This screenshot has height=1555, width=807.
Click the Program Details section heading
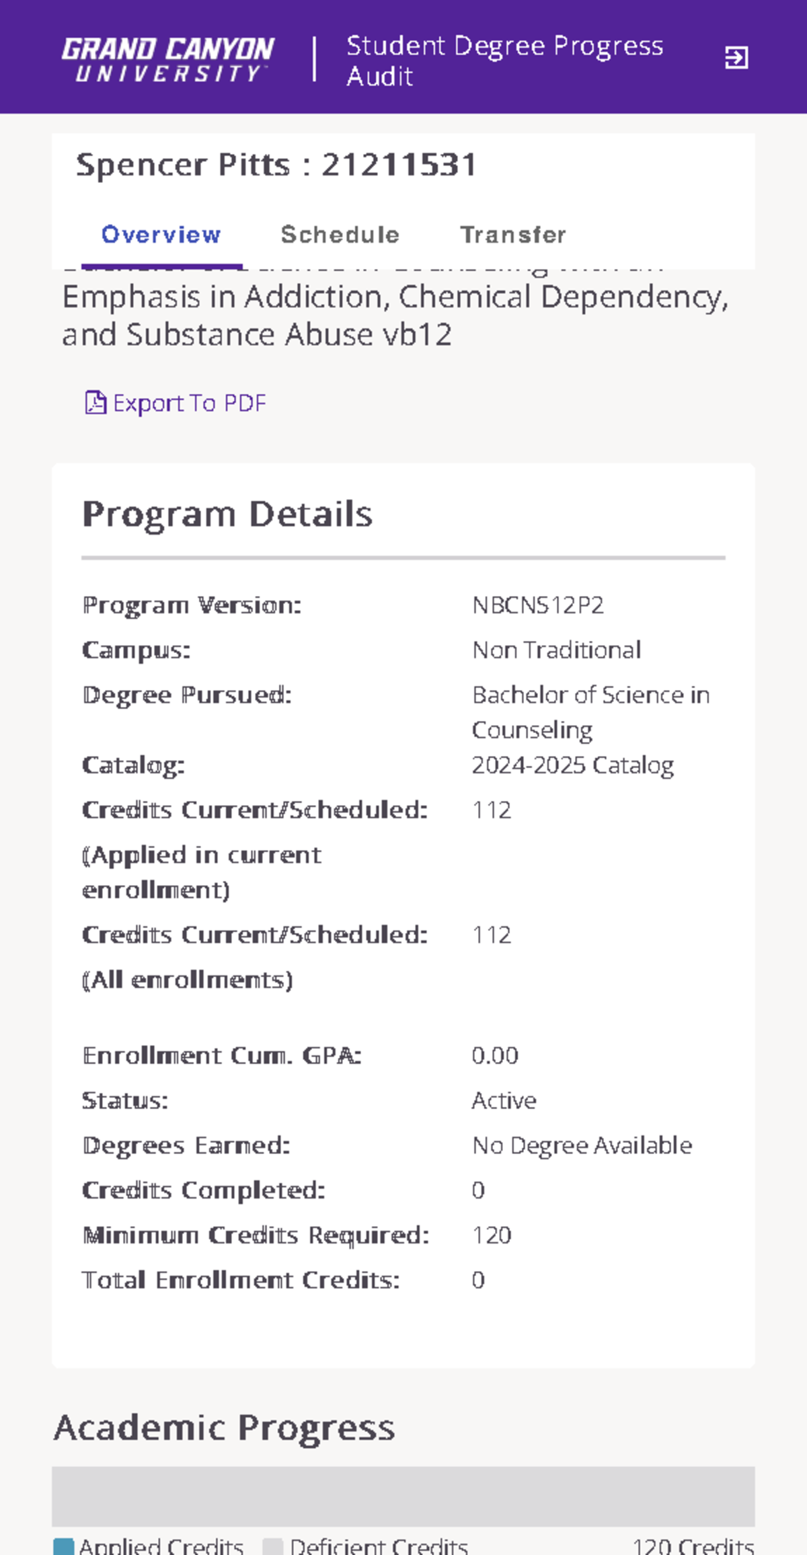point(228,513)
